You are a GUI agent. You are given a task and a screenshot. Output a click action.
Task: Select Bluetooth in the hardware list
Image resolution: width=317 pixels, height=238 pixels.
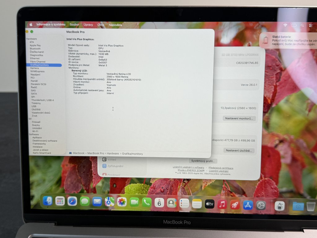pyautogui.click(x=35, y=49)
